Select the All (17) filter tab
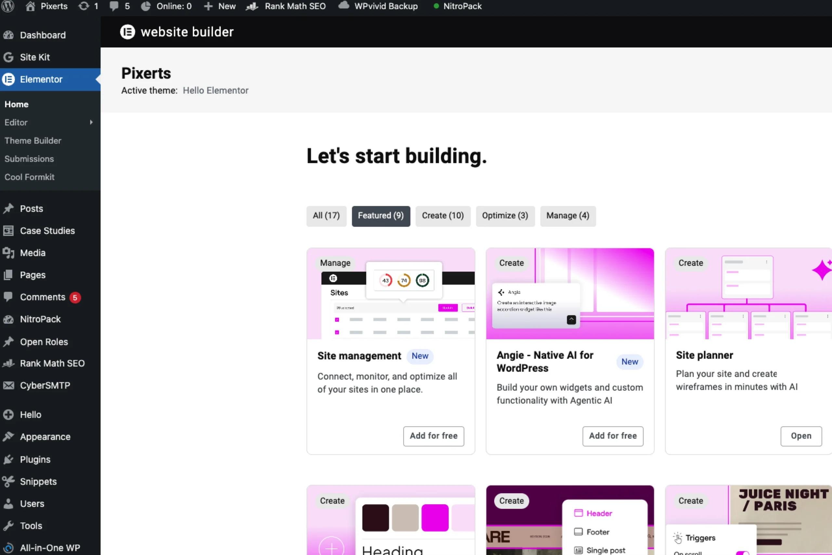 pos(326,216)
